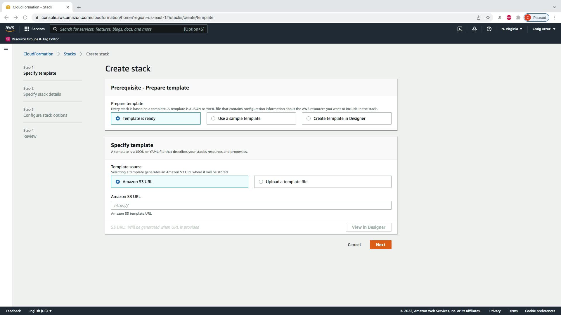561x315 pixels.
Task: Expand the N. Virginia region dropdown
Action: pos(511,29)
